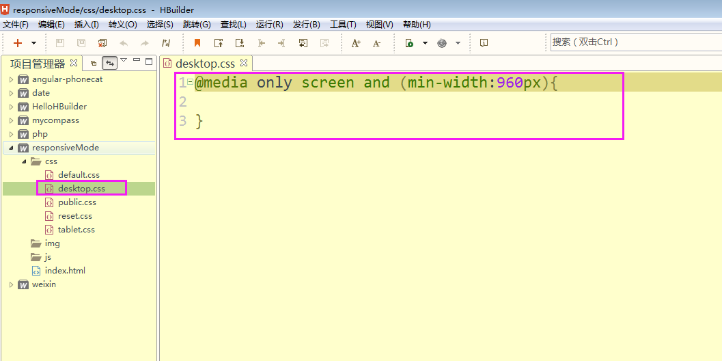Open the 文件(F) menu
This screenshot has width=722, height=361.
16,25
